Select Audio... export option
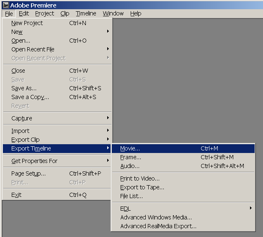263x237 pixels. [x=183, y=166]
